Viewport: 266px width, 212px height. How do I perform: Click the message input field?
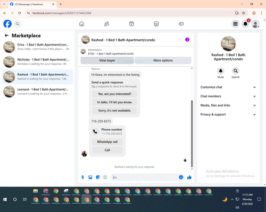coord(145,177)
